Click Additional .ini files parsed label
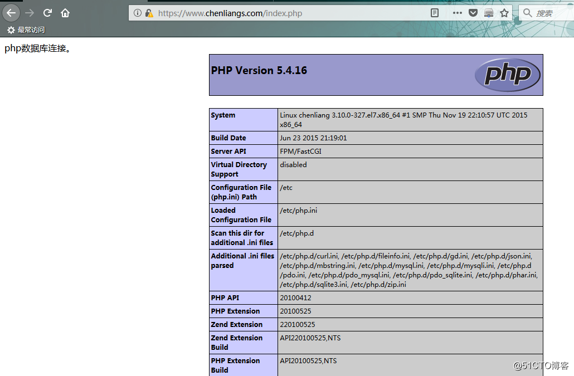The width and height of the screenshot is (574, 376). click(242, 261)
